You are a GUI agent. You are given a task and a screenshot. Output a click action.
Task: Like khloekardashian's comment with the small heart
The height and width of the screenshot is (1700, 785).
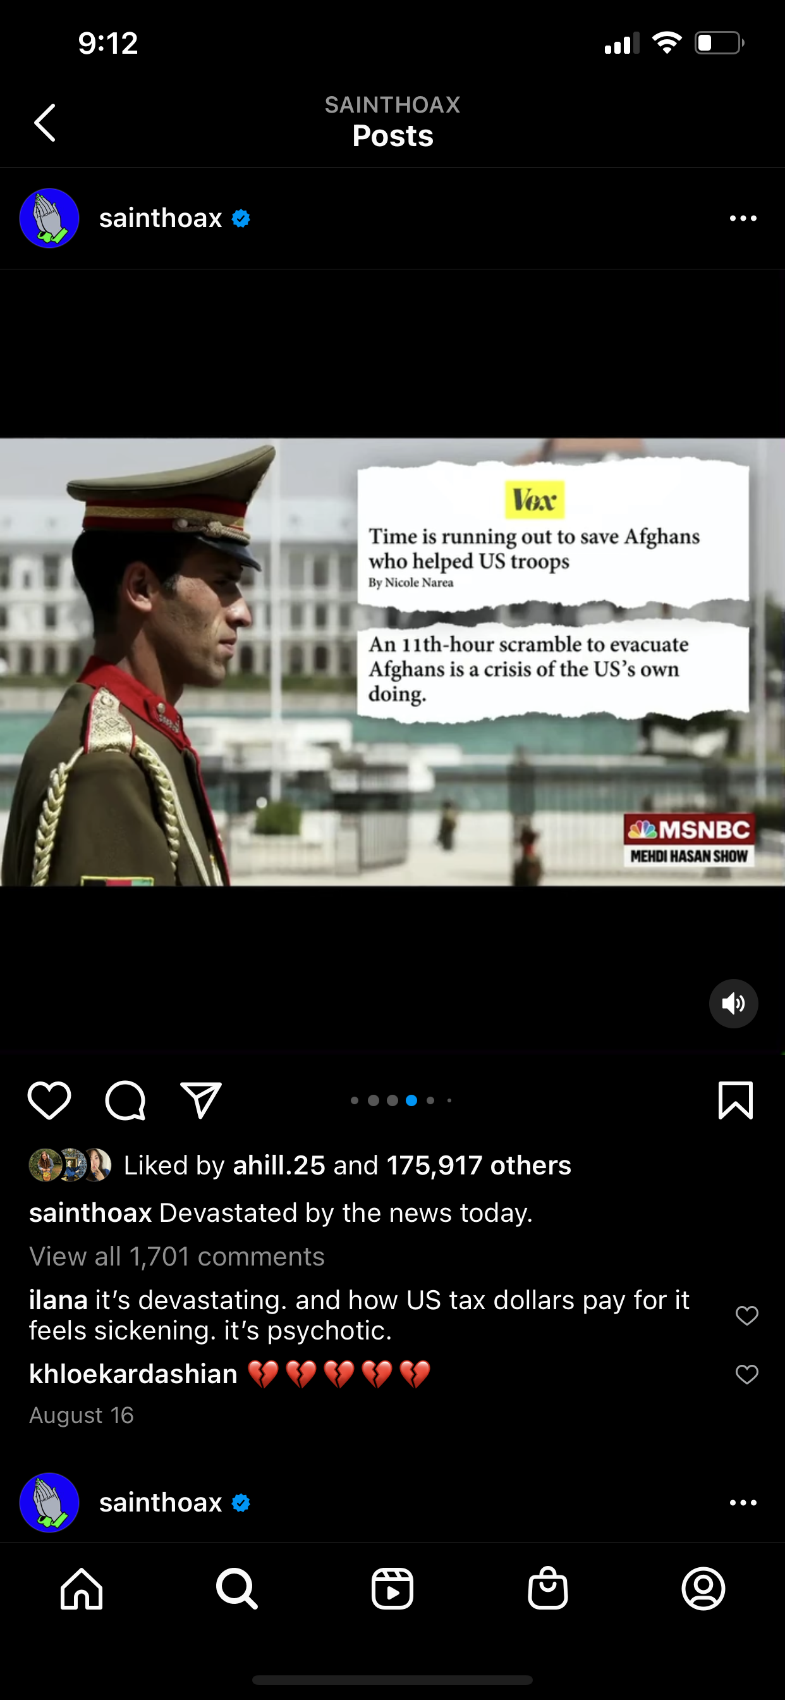746,1375
